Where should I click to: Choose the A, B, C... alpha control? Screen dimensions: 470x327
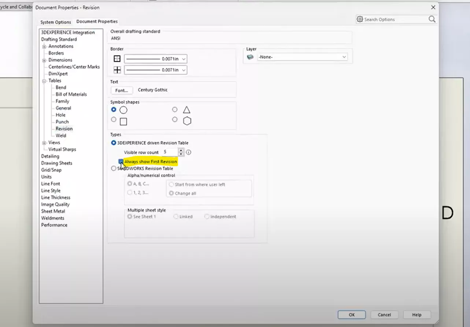click(x=130, y=184)
